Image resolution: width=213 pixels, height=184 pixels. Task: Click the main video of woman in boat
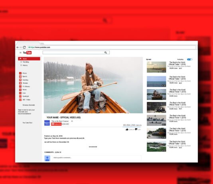[x=93, y=85]
